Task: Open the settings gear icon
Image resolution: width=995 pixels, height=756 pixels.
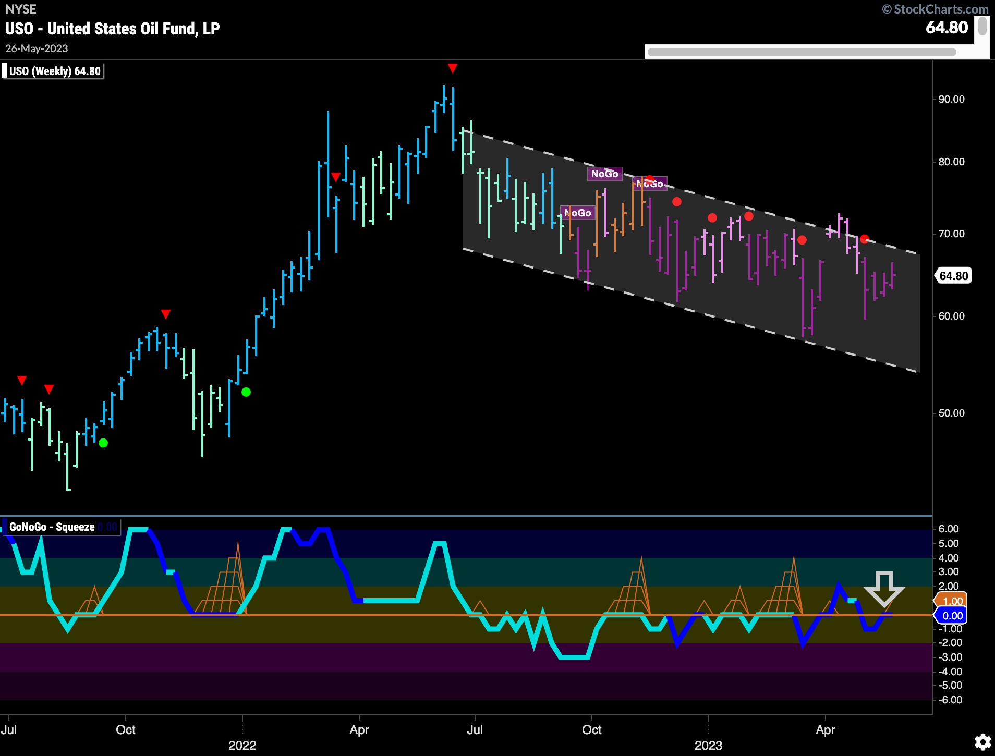Action: pyautogui.click(x=982, y=741)
